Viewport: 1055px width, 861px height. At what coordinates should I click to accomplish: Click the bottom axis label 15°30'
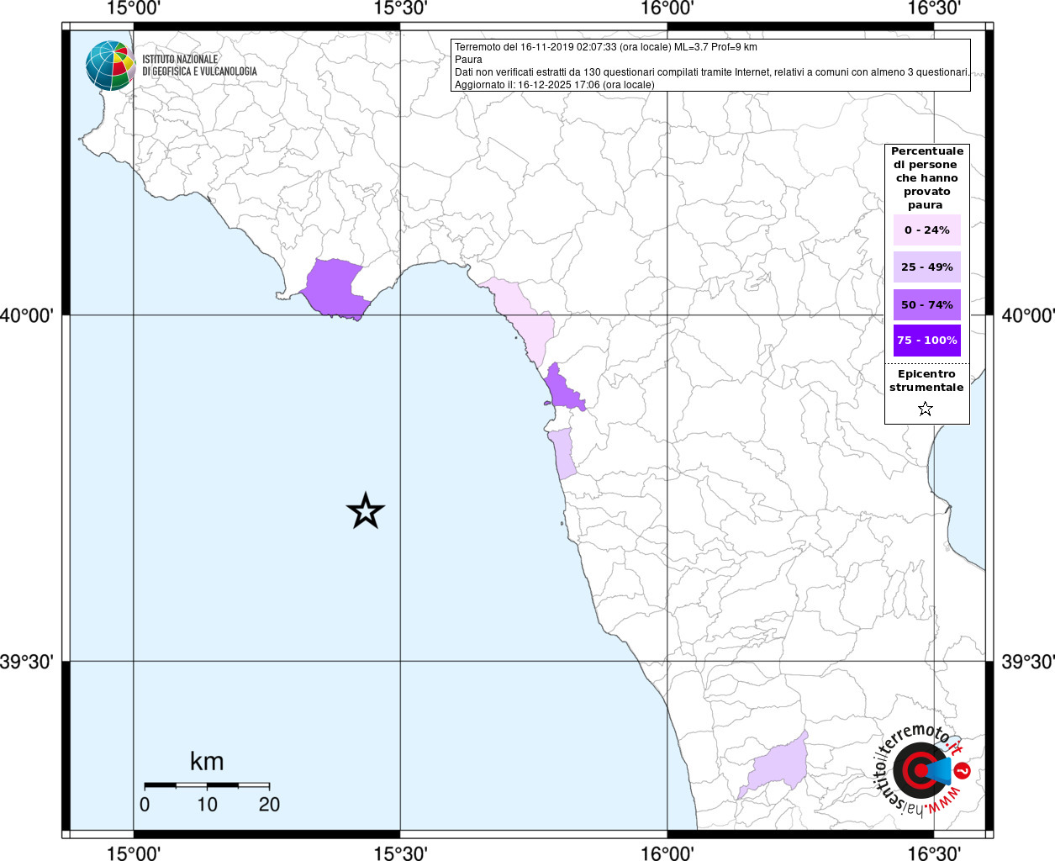tap(400, 853)
